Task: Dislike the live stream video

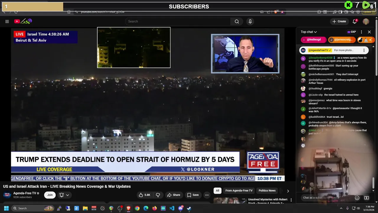Action: tap(158, 195)
